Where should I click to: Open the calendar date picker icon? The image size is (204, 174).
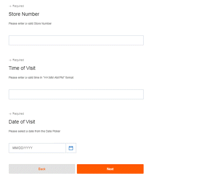pos(71,148)
